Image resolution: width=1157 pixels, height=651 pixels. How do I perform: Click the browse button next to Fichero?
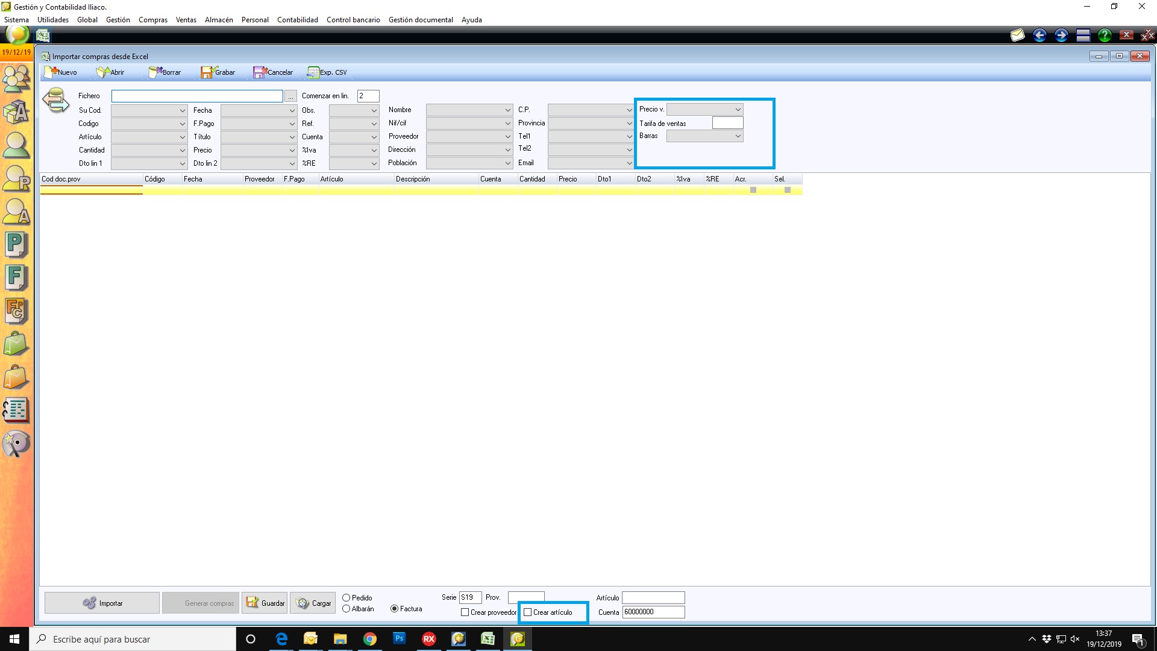pos(291,96)
